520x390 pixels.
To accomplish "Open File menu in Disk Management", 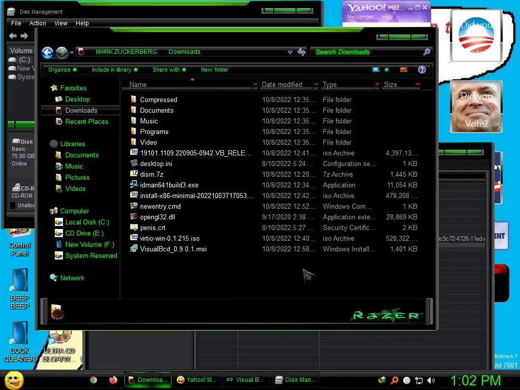I will click(x=16, y=23).
